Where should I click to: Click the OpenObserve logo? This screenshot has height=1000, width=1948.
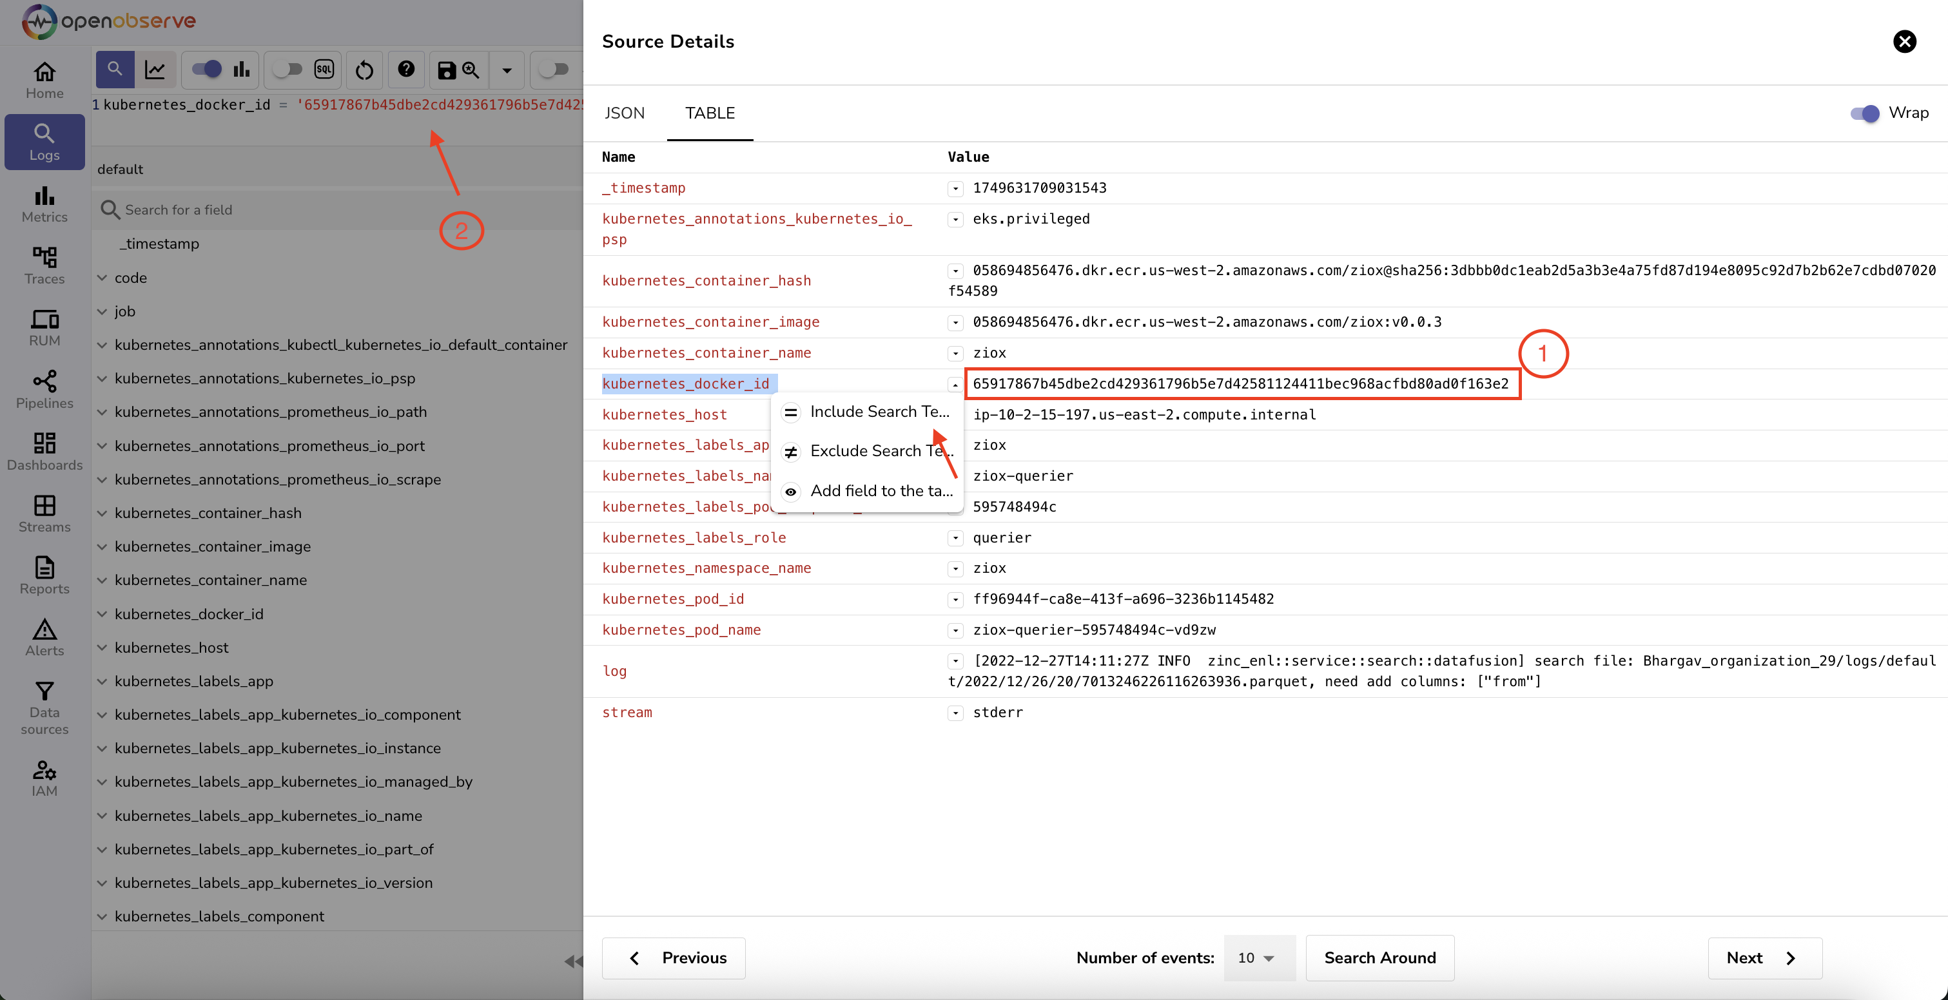[108, 21]
